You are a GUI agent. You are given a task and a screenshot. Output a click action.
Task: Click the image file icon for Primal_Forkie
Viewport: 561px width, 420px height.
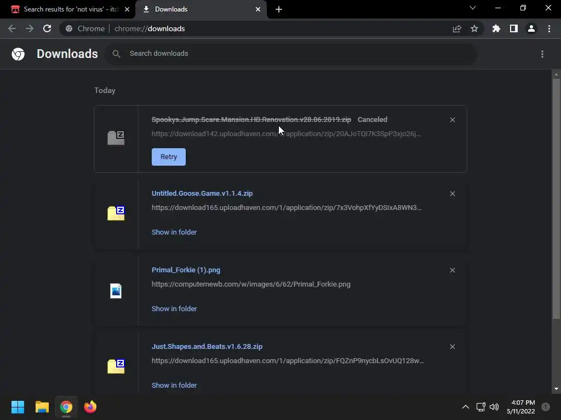pos(116,290)
